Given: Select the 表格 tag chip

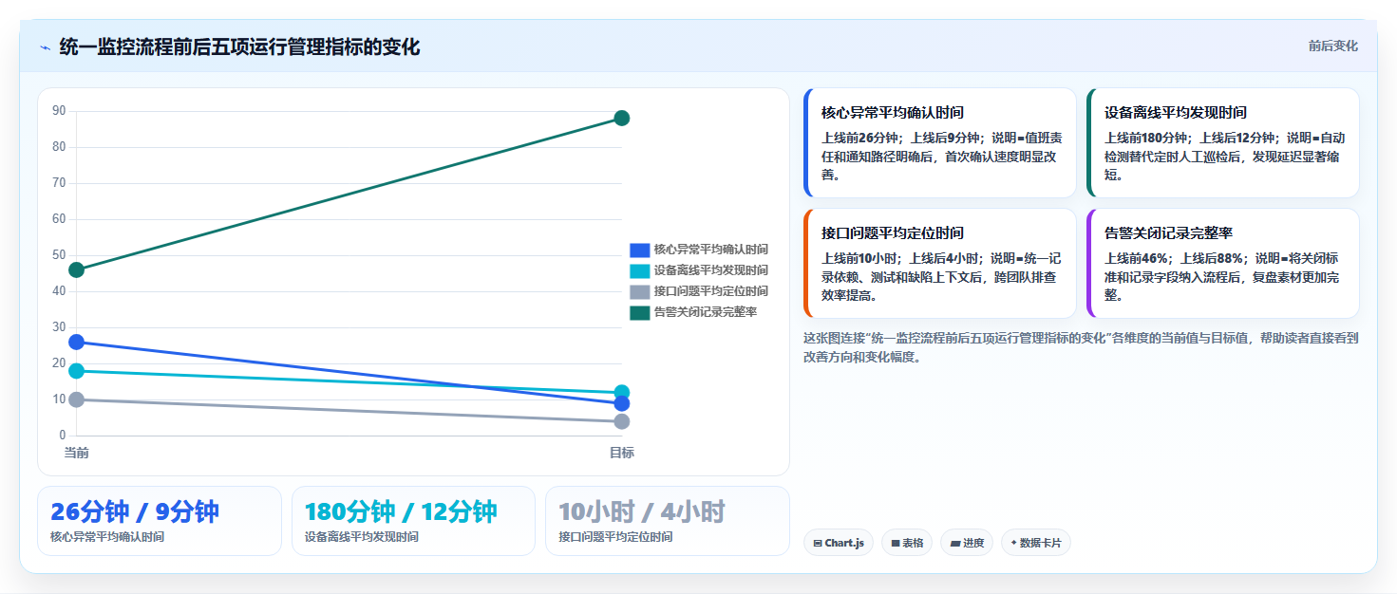Looking at the screenshot, I should click(906, 543).
